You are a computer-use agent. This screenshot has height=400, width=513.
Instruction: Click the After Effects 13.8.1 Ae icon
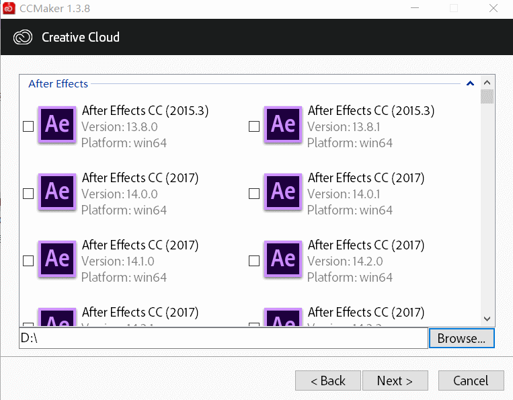pos(283,125)
